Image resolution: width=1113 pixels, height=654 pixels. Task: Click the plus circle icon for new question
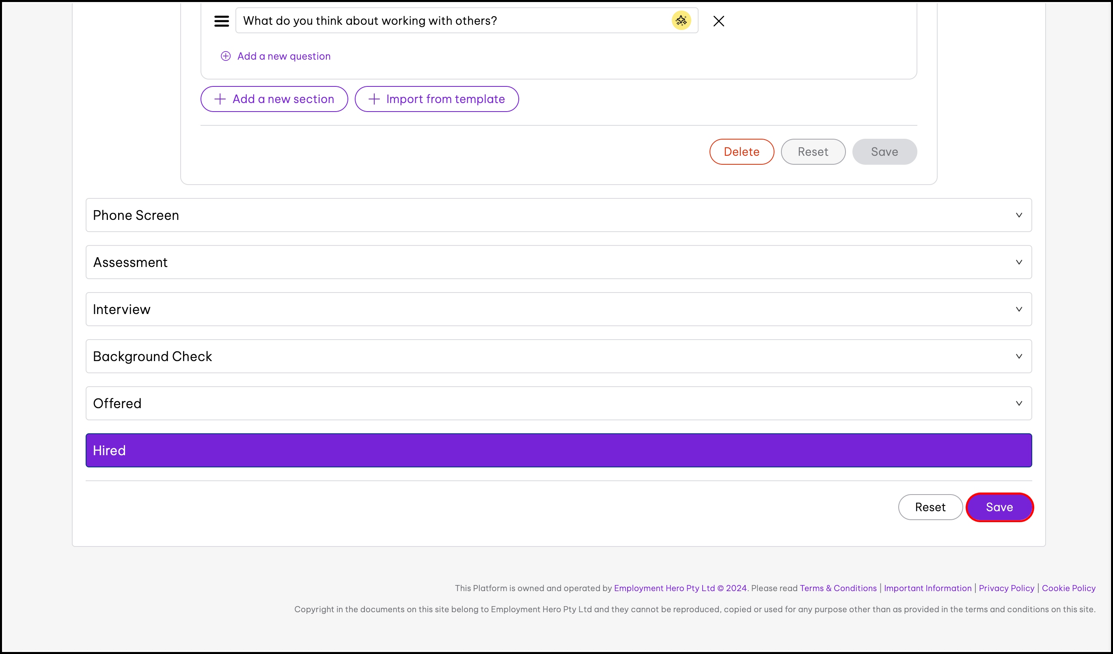coord(225,56)
